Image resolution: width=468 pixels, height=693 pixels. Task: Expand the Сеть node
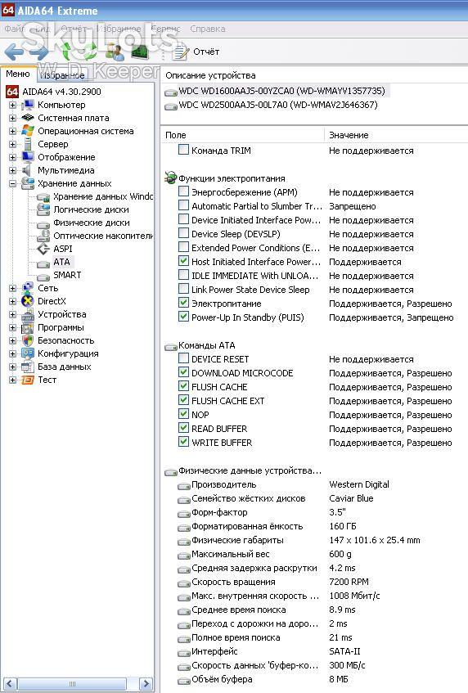tap(13, 288)
